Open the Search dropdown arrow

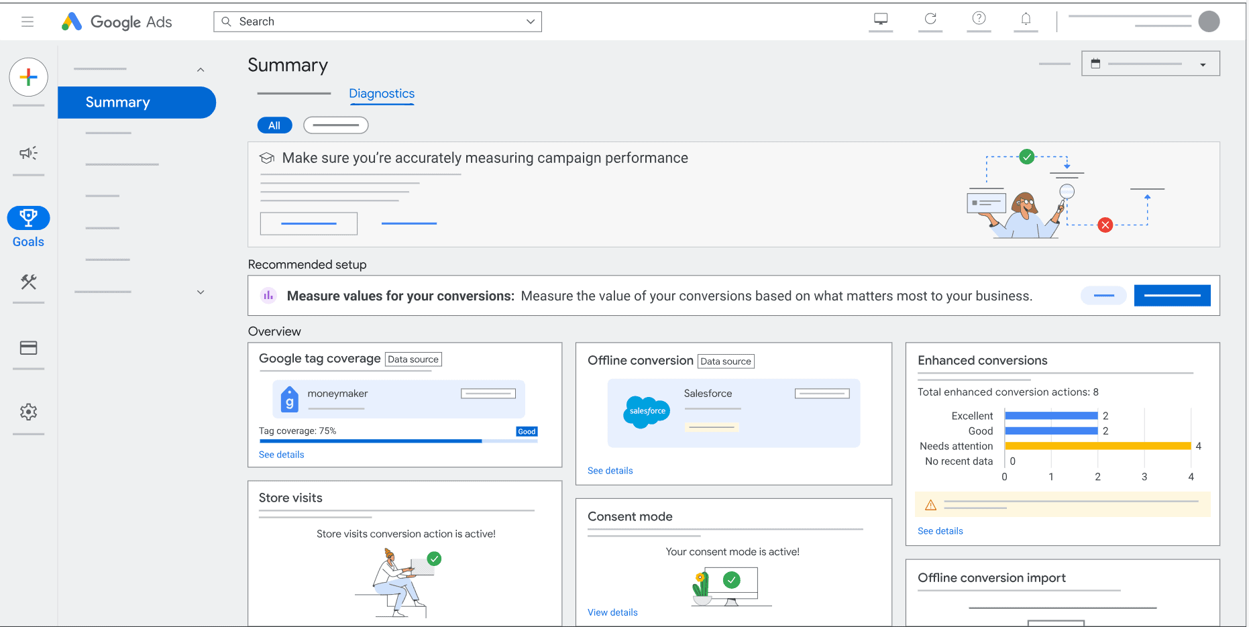tap(530, 21)
